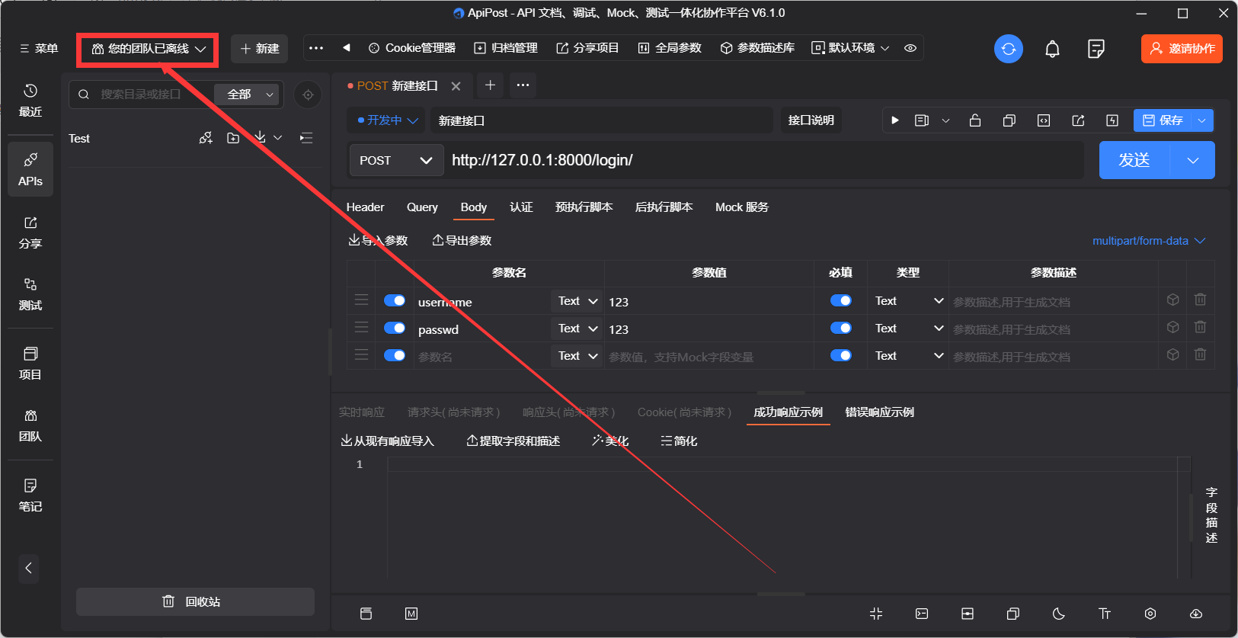The image size is (1238, 638).
Task: Open the 测试 testing sidebar section
Action: pos(30,294)
